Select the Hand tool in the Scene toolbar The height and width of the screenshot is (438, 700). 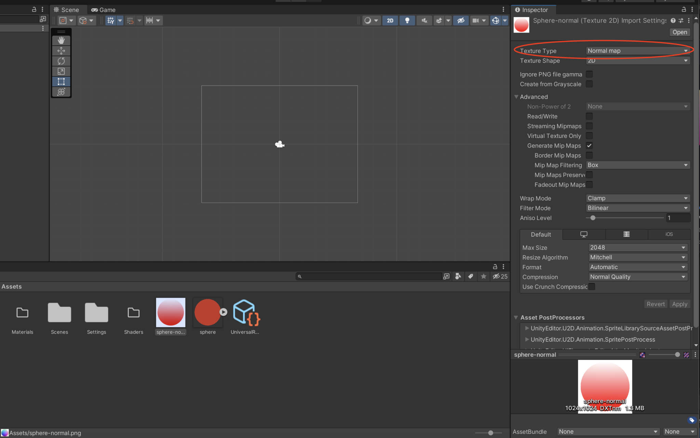click(61, 40)
